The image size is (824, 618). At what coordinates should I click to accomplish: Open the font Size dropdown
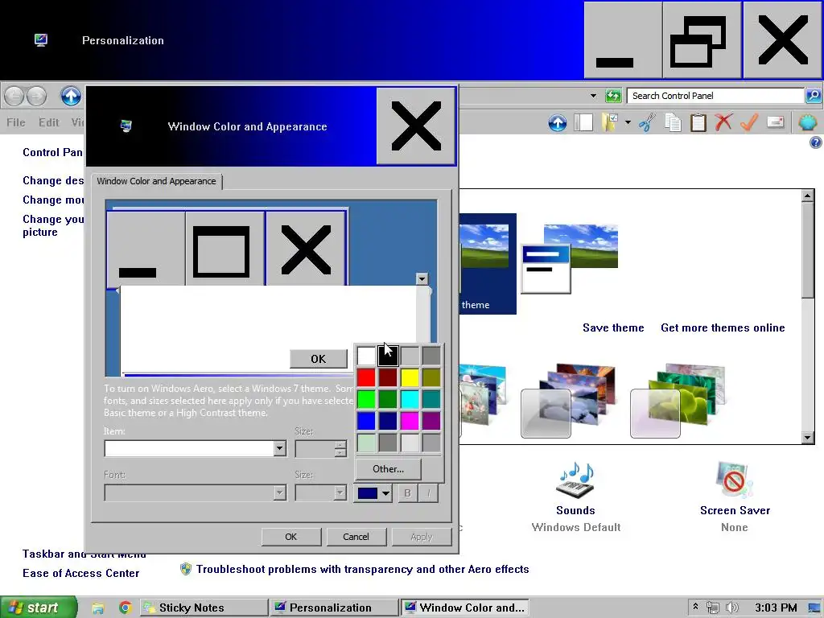[x=340, y=492]
